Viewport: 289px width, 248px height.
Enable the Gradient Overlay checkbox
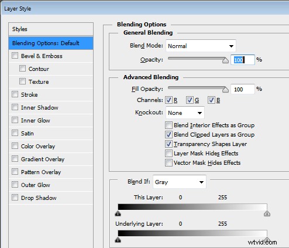pos(15,159)
